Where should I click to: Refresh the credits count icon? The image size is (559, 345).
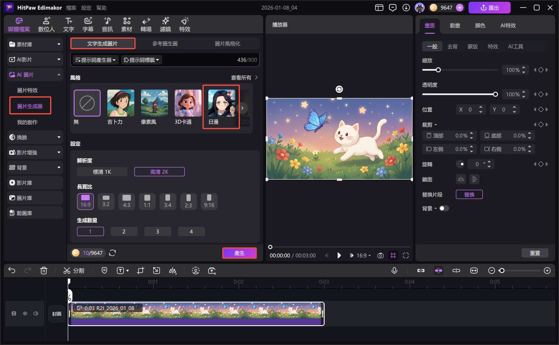coord(112,253)
